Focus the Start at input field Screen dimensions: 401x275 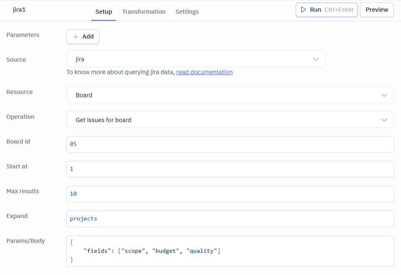tap(230, 169)
